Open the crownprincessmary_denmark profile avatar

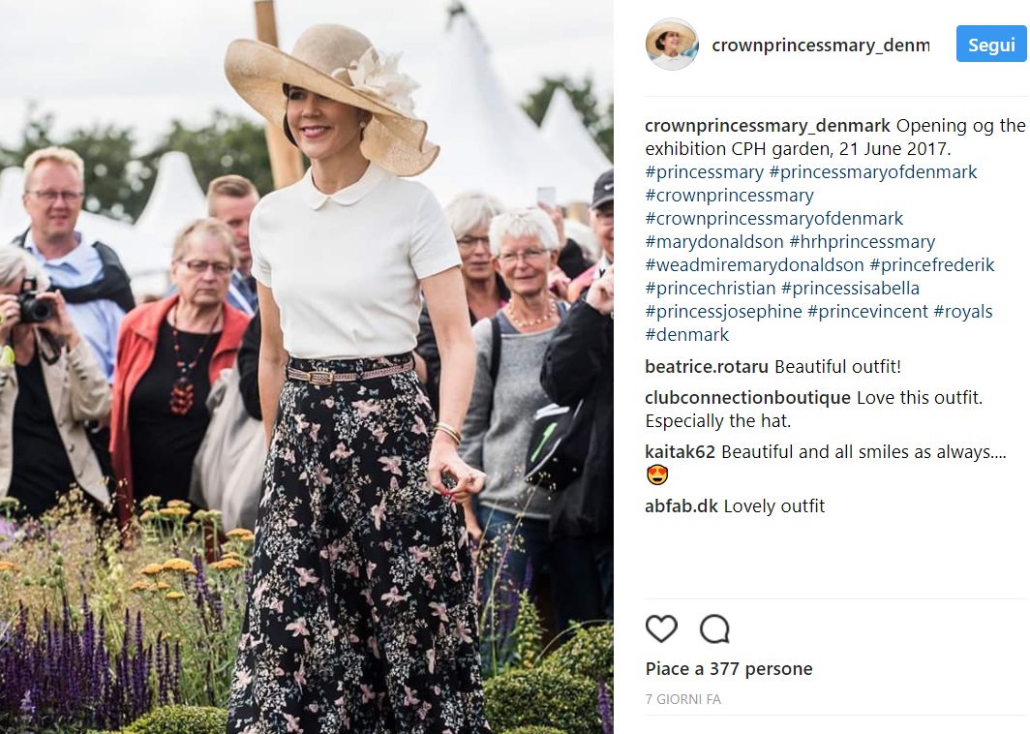[672, 45]
